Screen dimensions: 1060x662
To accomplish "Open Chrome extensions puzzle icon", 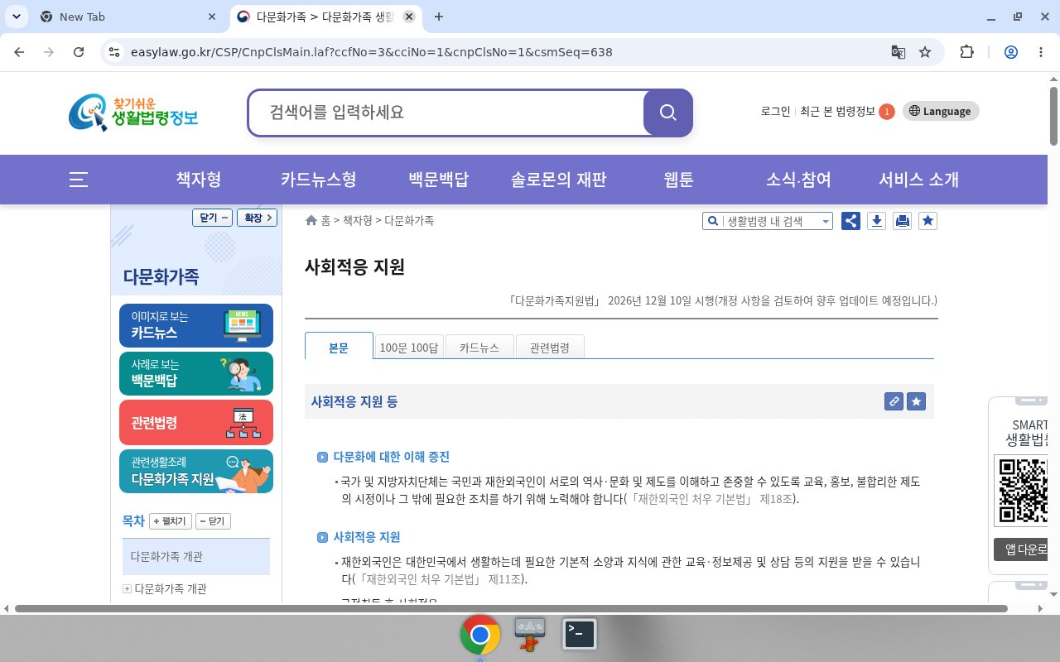I will tap(966, 52).
